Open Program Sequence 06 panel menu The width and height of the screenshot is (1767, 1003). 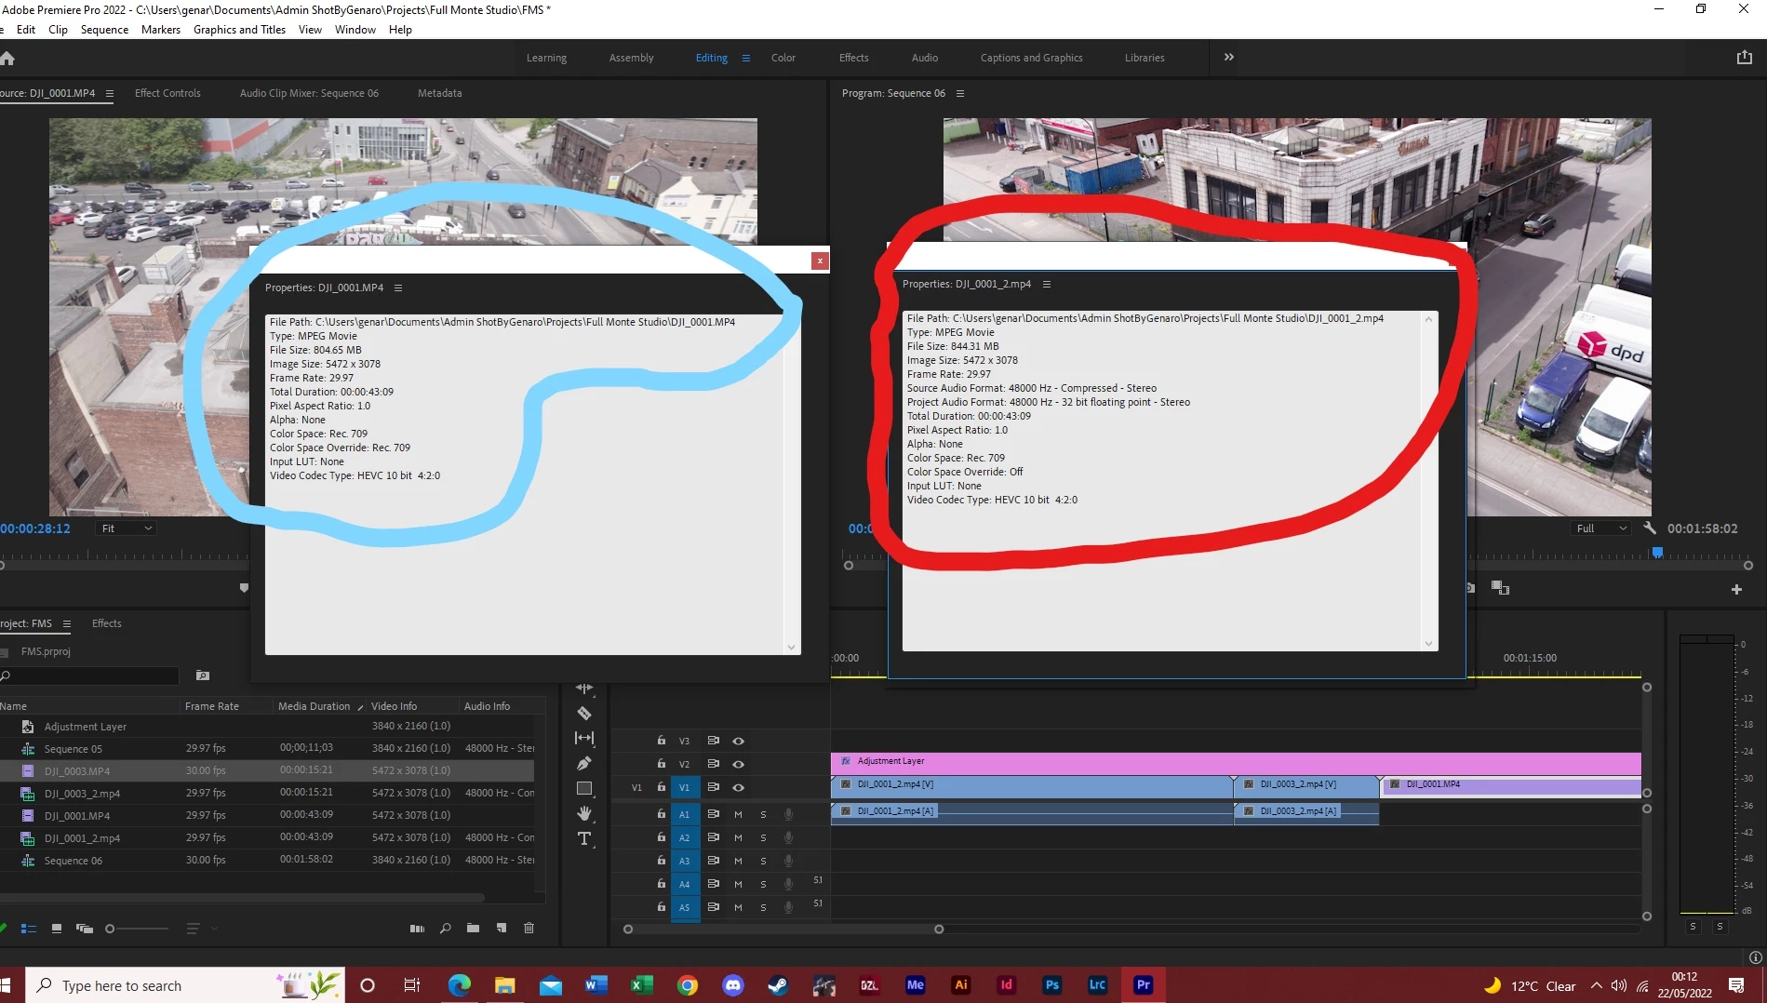pos(960,93)
